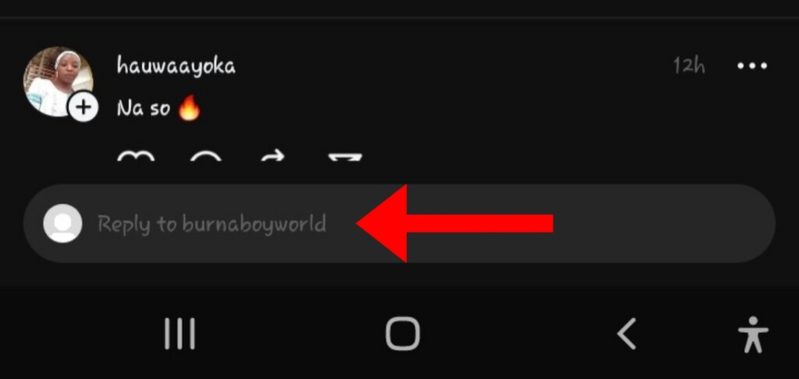Follow hauwaayoka via the plus badge
The height and width of the screenshot is (379, 799).
pyautogui.click(x=83, y=107)
